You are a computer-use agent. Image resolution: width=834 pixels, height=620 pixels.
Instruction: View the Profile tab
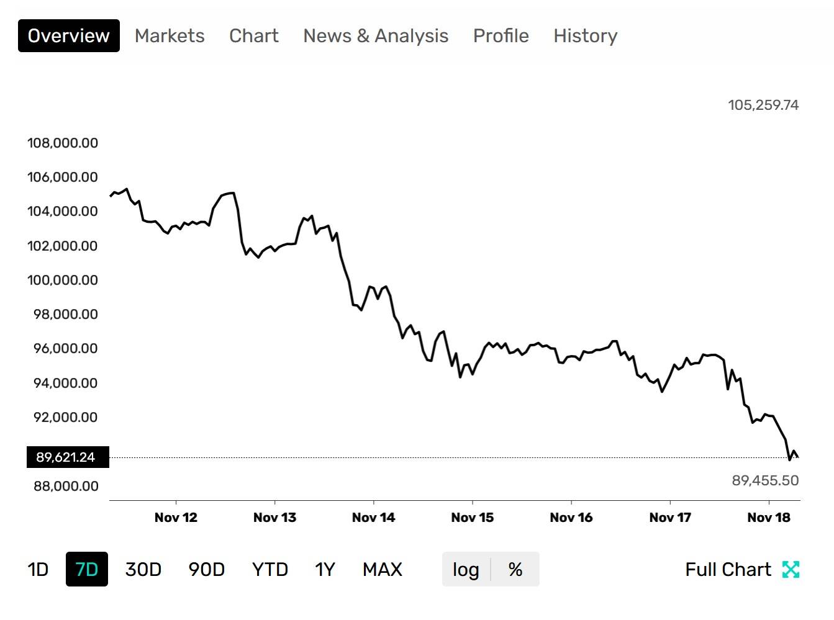coord(501,36)
